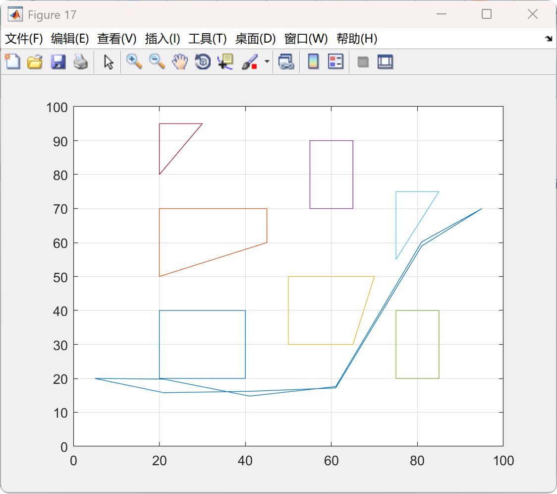The image size is (557, 494).
Task: Open the 编辑(E) menu
Action: tap(70, 38)
